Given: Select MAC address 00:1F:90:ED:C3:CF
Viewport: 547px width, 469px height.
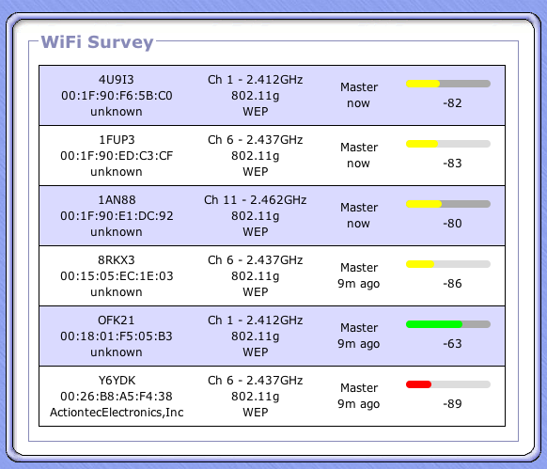Looking at the screenshot, I should click(117, 156).
